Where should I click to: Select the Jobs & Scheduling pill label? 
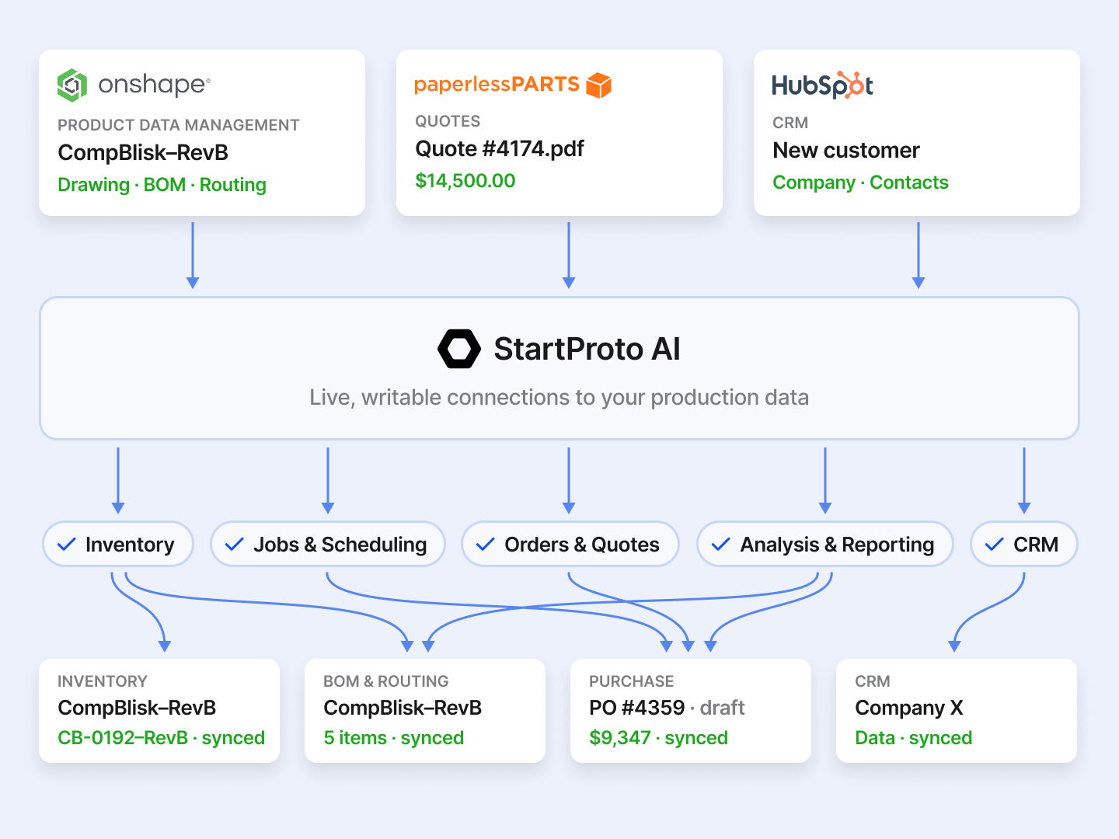(x=340, y=545)
